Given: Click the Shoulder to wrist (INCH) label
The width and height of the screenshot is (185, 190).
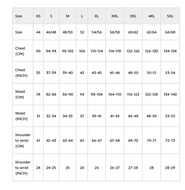Looking at the screenshot, I should (23, 168).
